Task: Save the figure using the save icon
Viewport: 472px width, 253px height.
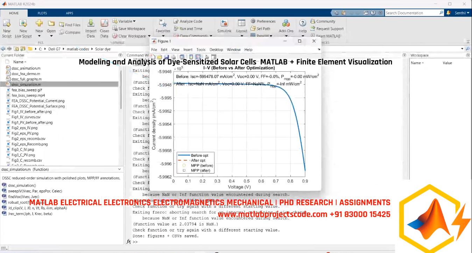Action: click(x=166, y=56)
